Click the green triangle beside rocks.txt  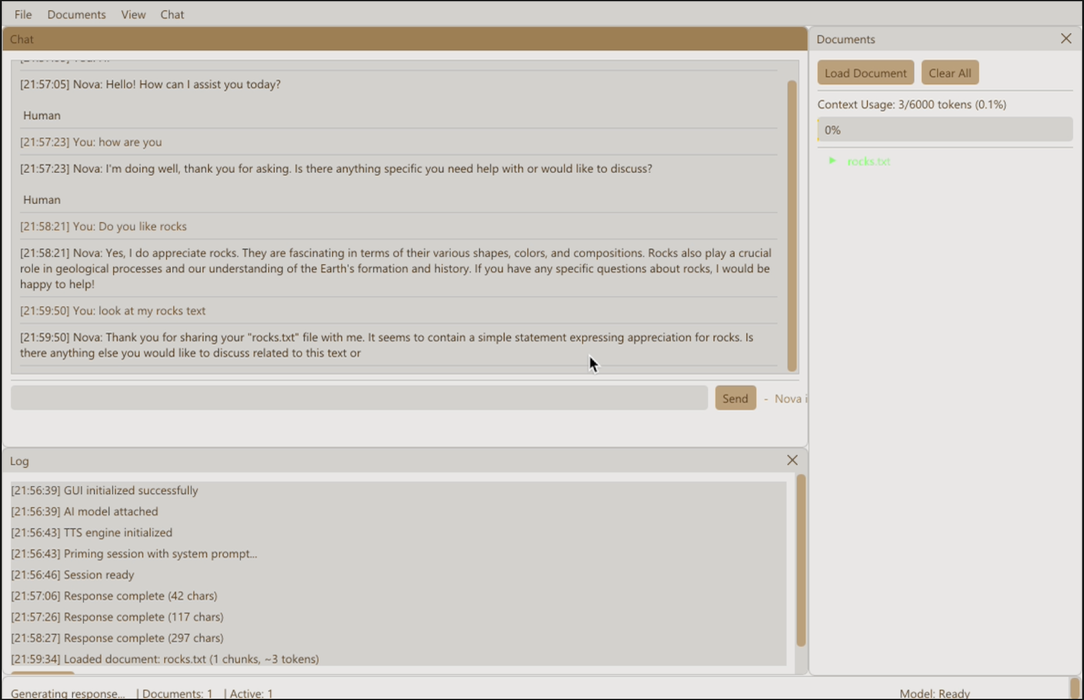click(833, 161)
